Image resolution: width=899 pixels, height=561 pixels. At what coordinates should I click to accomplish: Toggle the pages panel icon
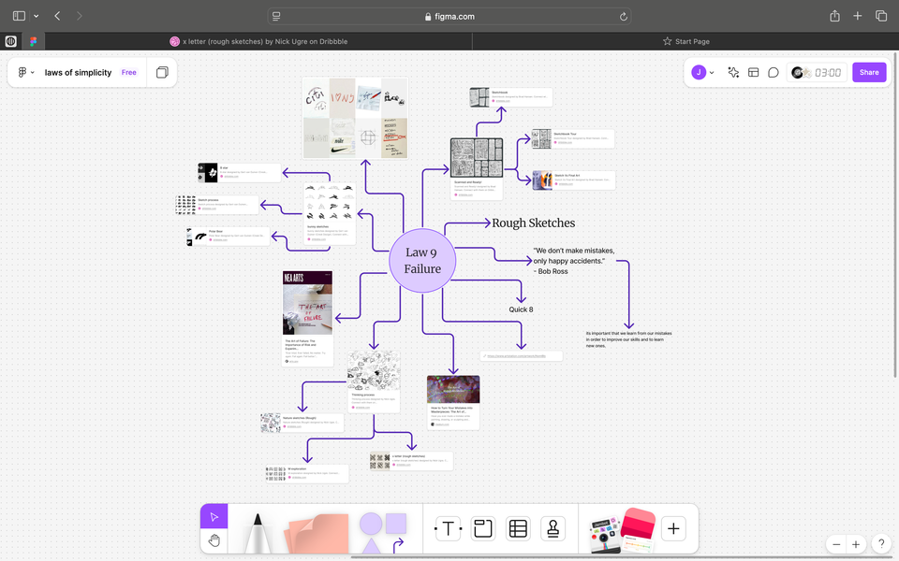pyautogui.click(x=162, y=72)
